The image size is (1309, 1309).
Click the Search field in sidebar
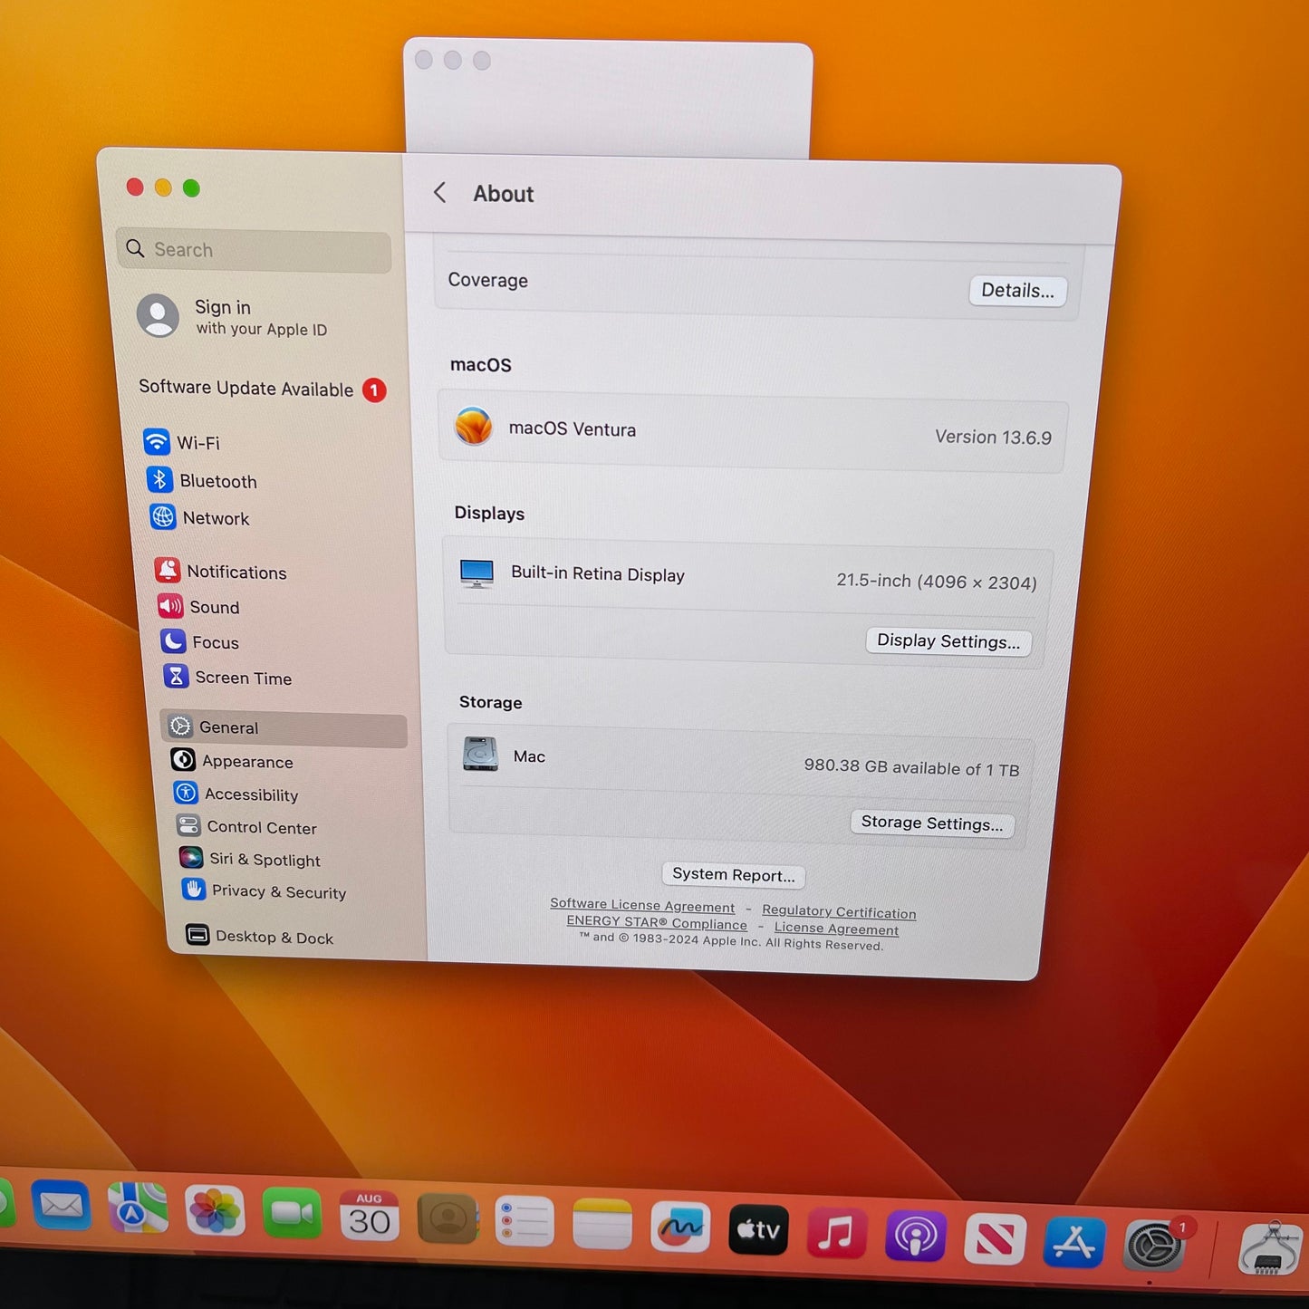pyautogui.click(x=254, y=250)
